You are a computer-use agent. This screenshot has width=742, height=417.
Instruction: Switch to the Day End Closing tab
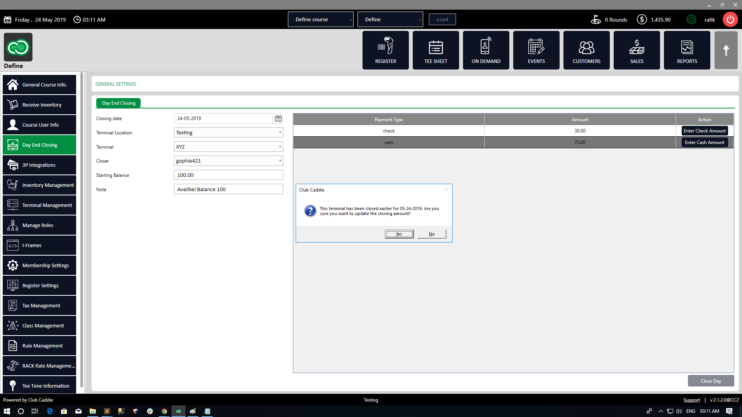[118, 103]
